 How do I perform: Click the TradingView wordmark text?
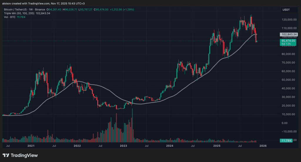point(24,155)
